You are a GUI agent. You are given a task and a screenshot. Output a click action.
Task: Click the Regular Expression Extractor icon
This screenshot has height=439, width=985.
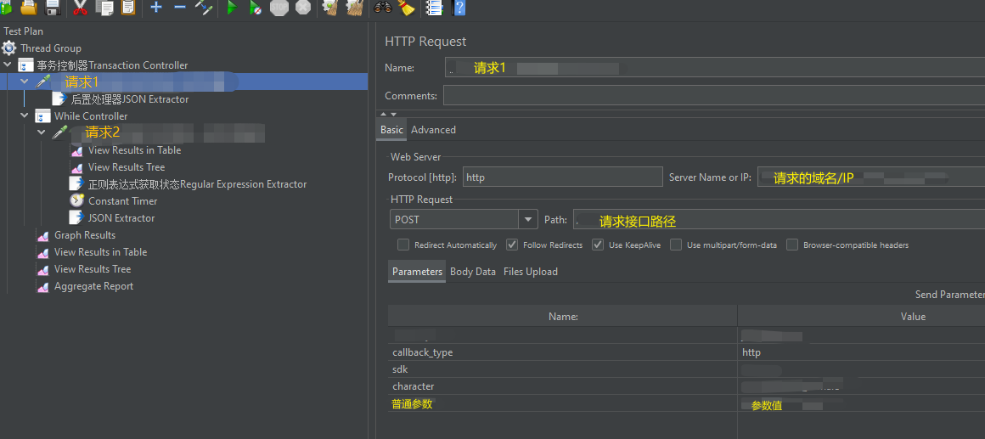pyautogui.click(x=76, y=184)
